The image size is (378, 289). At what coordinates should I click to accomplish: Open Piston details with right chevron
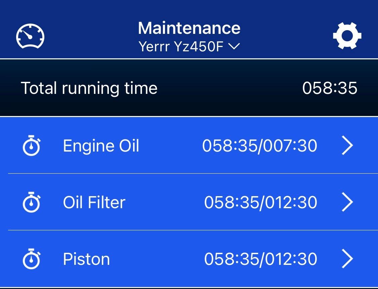pos(347,258)
